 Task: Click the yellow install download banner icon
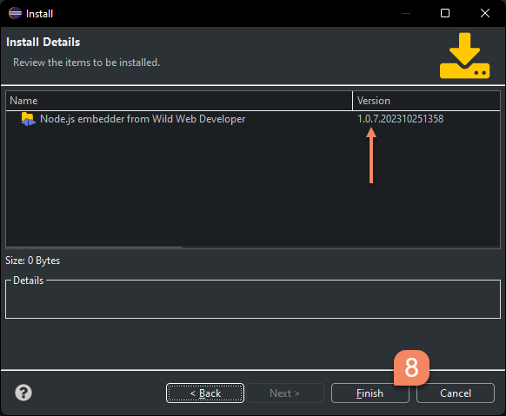464,56
